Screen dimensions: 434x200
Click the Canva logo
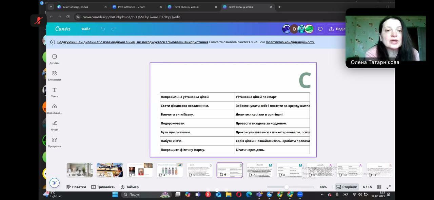point(63,29)
